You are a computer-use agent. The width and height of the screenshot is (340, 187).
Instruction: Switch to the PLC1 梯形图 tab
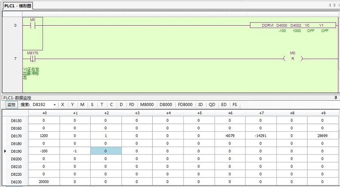(x=18, y=6)
